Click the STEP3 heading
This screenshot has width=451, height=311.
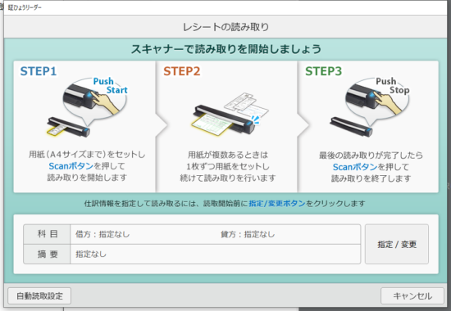tap(323, 71)
